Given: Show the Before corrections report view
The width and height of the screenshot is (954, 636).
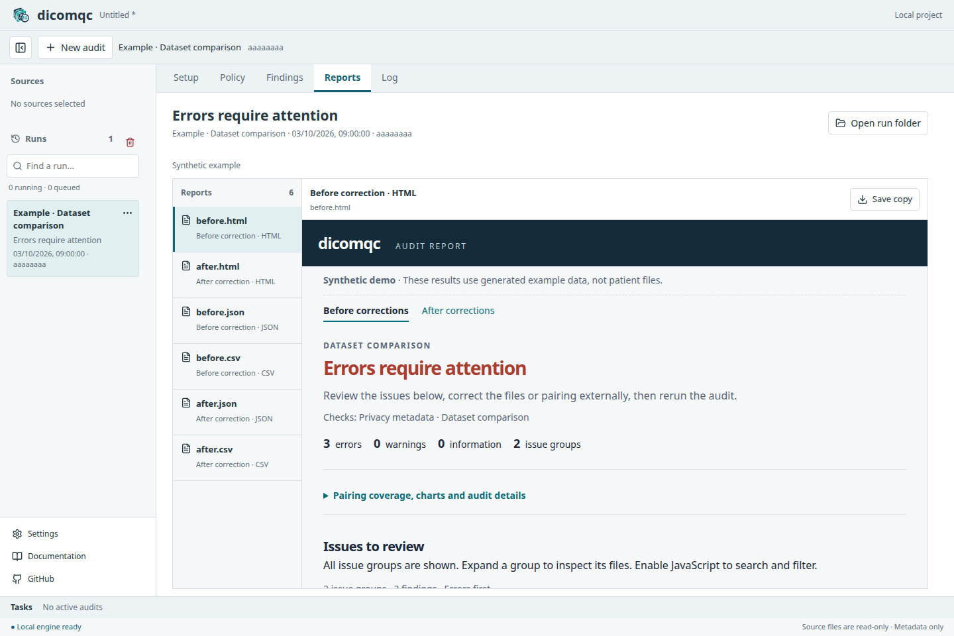Looking at the screenshot, I should click(x=366, y=311).
